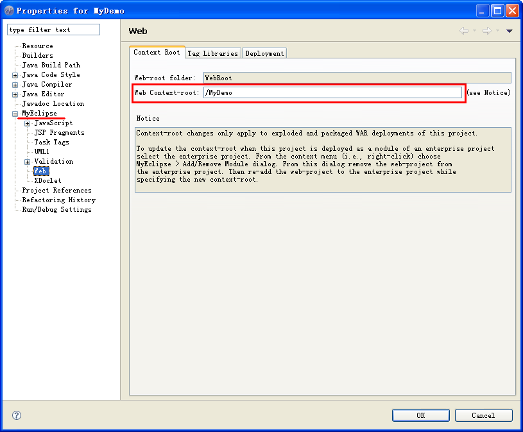The width and height of the screenshot is (523, 432).
Task: Click the 'Notice' heading text
Action: coord(148,118)
